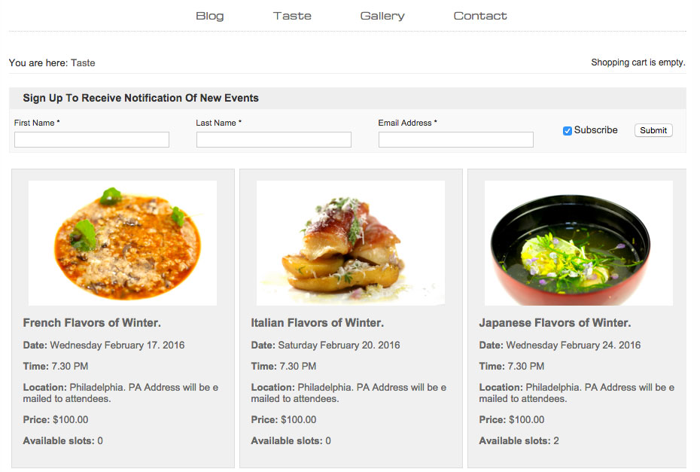Focus the Last Name input field
The image size is (700, 472).
[274, 139]
